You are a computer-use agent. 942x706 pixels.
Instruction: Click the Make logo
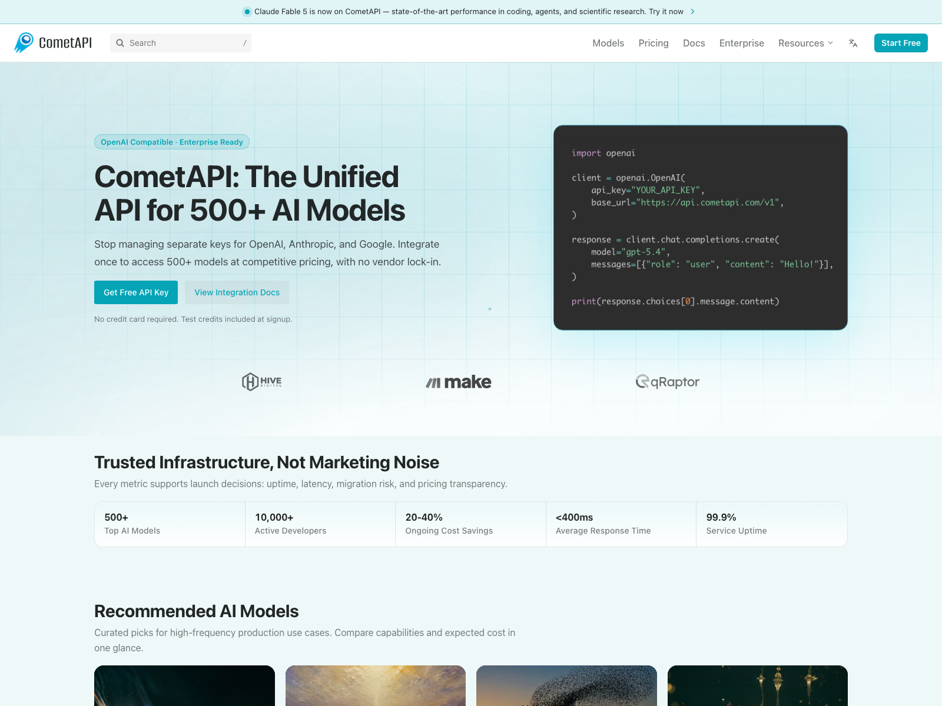coord(459,382)
